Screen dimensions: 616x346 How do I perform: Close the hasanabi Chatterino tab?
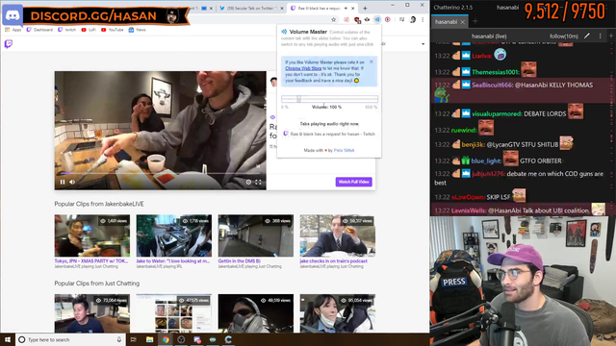click(x=463, y=22)
